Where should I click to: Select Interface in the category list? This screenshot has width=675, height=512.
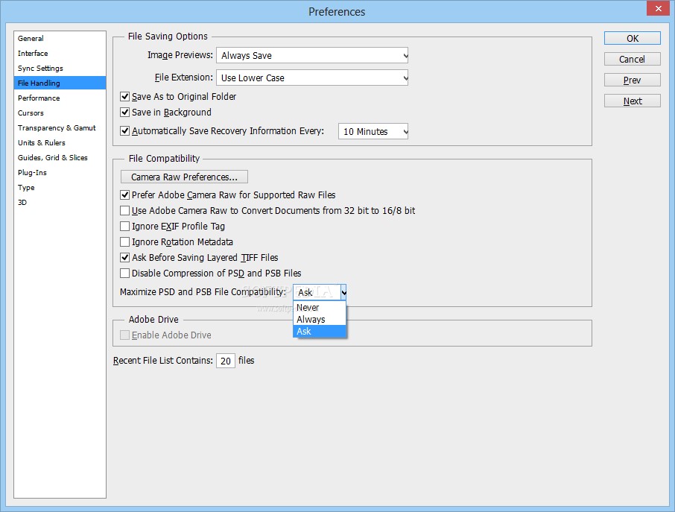(60, 54)
